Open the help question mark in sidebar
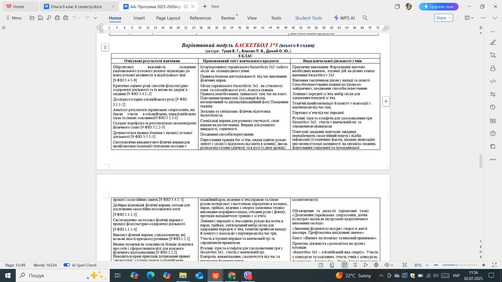 493,133
